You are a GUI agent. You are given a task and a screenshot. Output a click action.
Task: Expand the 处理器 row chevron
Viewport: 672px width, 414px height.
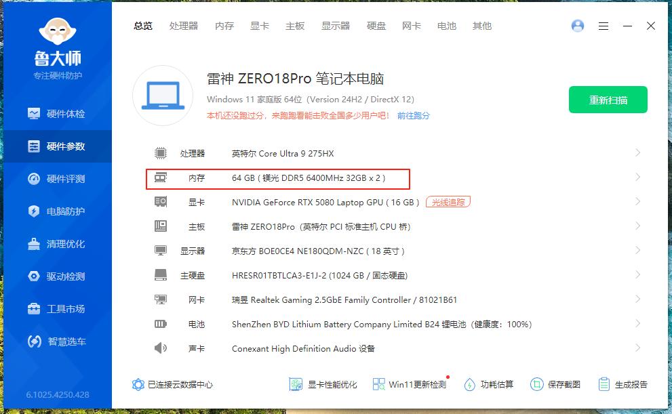click(x=638, y=153)
